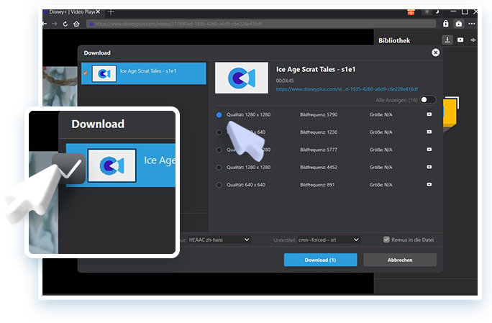Open the Untertitel cmn--forced-- srt dropdown
Viewport: 492px width, 323px height.
tap(329, 240)
